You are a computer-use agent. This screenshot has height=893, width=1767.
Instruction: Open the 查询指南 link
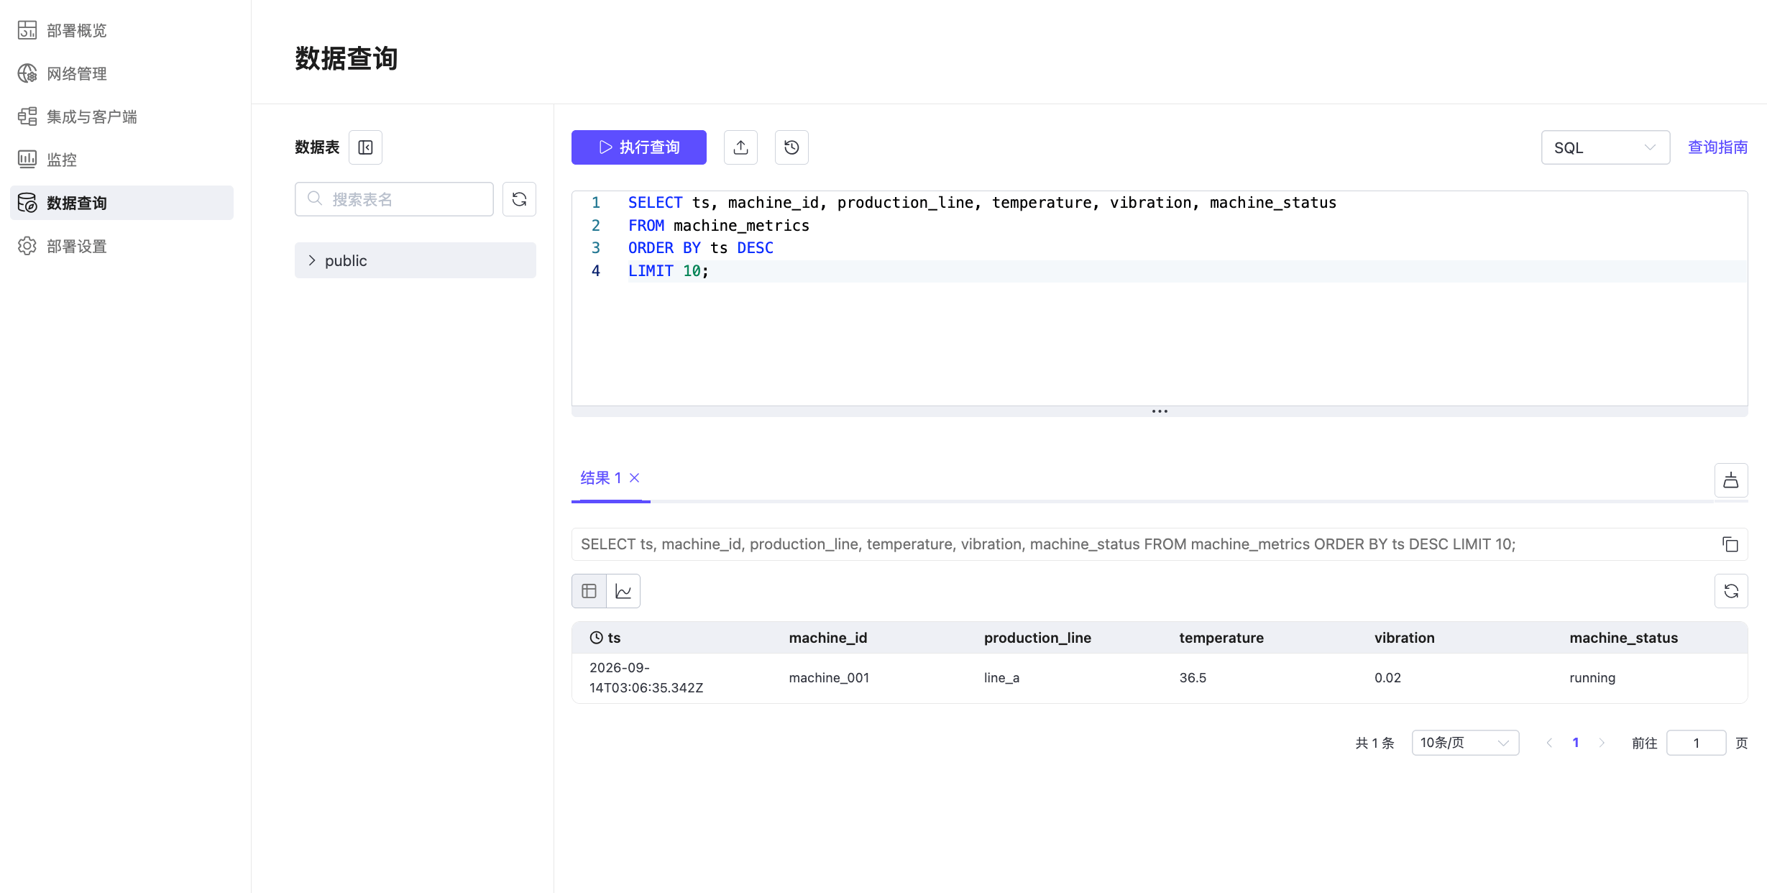coord(1717,147)
